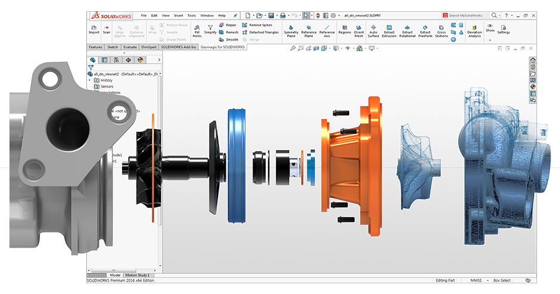
Task: Click the Symmetry Plane tool
Action: coord(291,30)
